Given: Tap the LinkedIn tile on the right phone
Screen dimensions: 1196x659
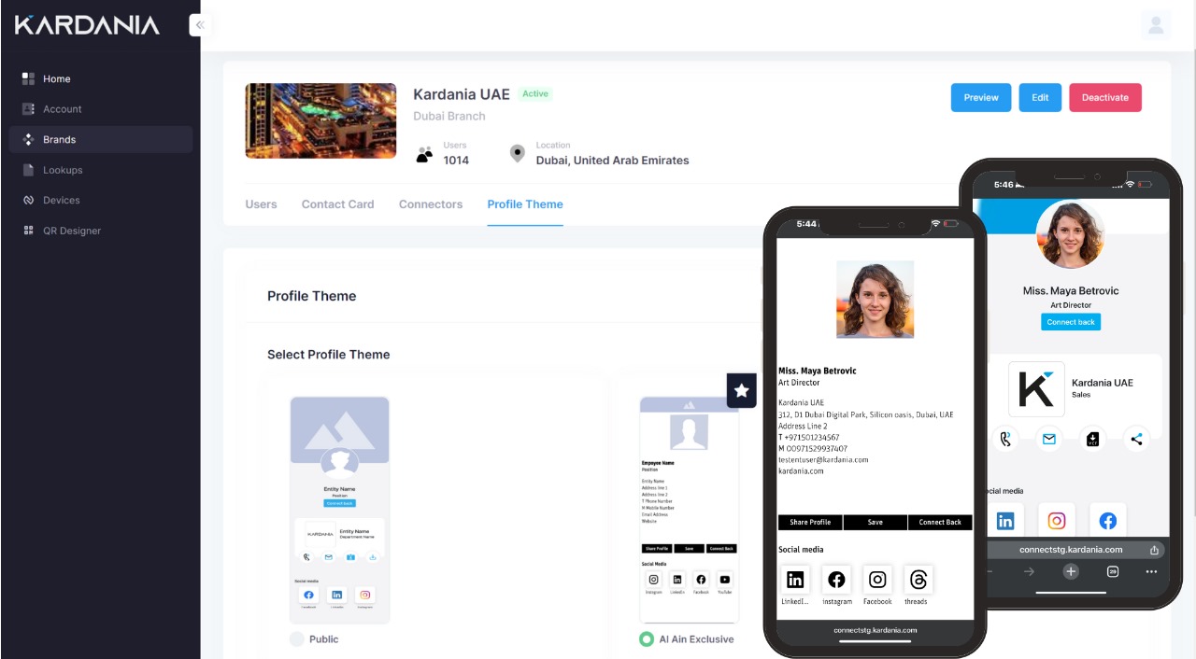Looking at the screenshot, I should pyautogui.click(x=1005, y=521).
